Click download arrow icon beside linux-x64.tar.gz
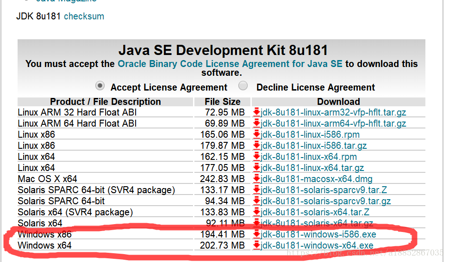449x262 pixels. (x=256, y=168)
